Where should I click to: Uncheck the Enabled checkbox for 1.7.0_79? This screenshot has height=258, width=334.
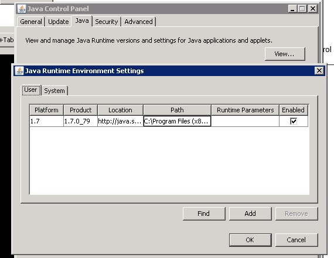294,121
